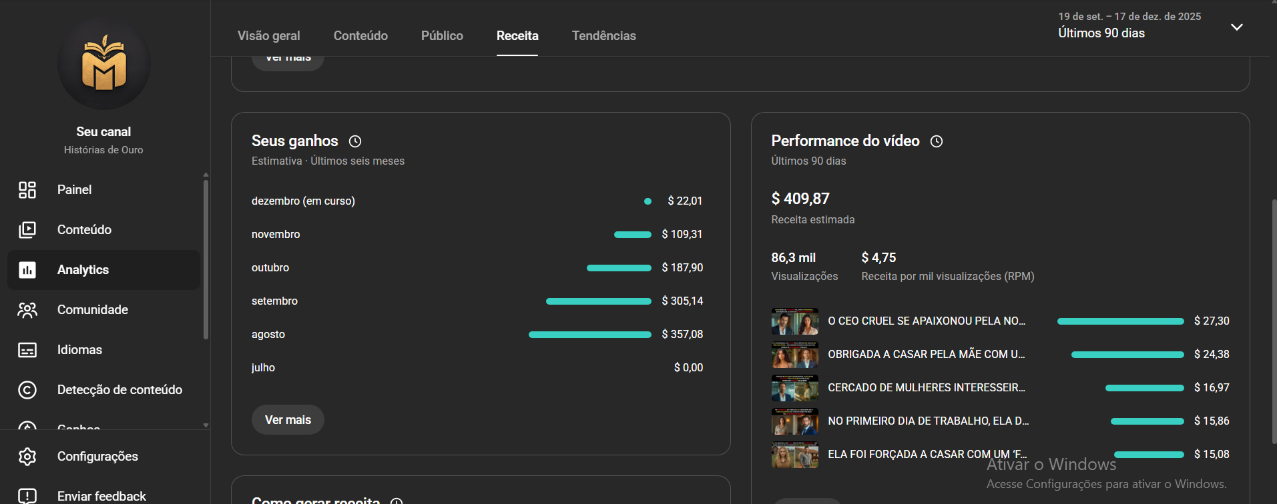Expand the Últimos 90 dias date dropdown
The height and width of the screenshot is (504, 1277).
coord(1236,27)
